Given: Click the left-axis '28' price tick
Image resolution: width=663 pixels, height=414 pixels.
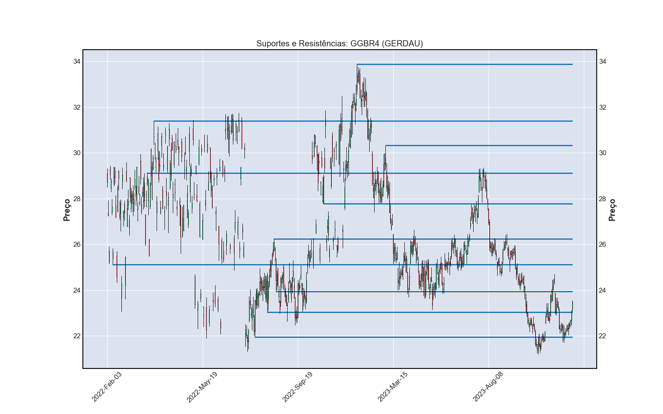Looking at the screenshot, I should [77, 199].
